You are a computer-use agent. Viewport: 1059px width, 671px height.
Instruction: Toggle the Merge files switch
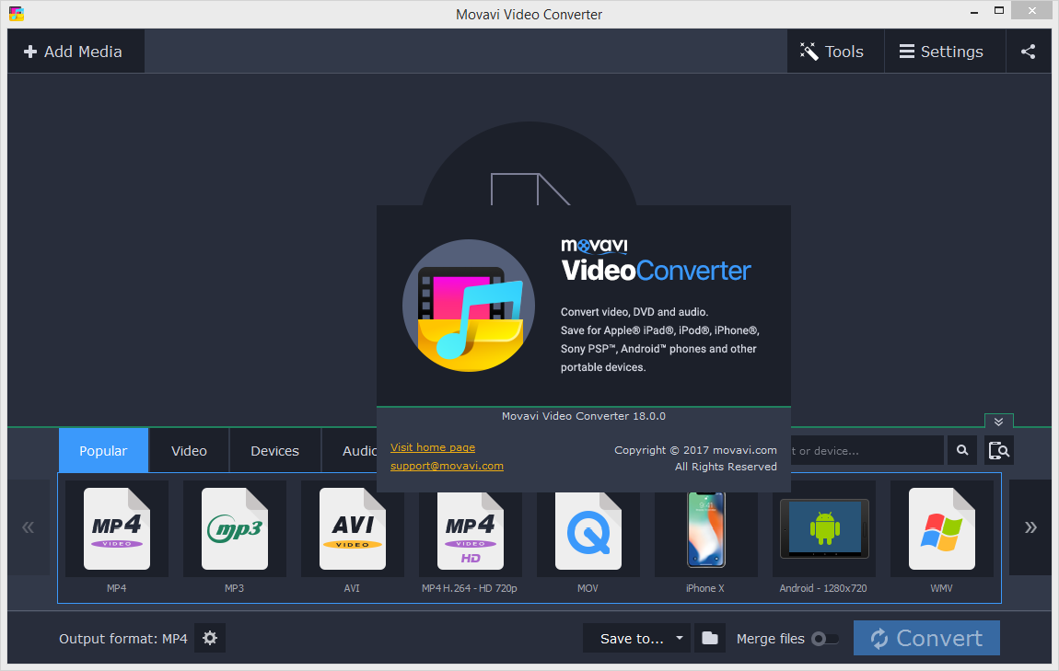[x=825, y=639]
